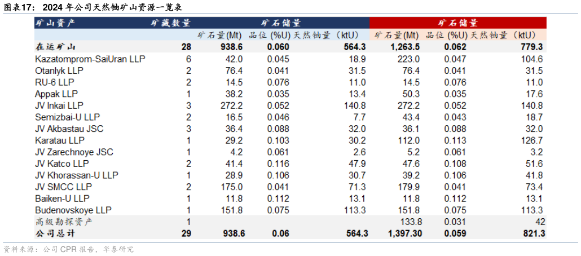Select the JV Zarechnoye value 4.2
This screenshot has height=256, width=581.
(x=237, y=152)
